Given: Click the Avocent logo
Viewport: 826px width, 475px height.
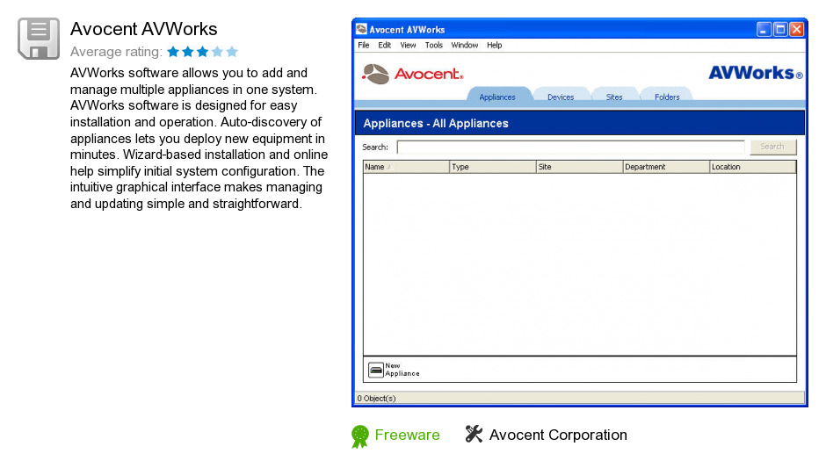Looking at the screenshot, I should click(x=412, y=74).
